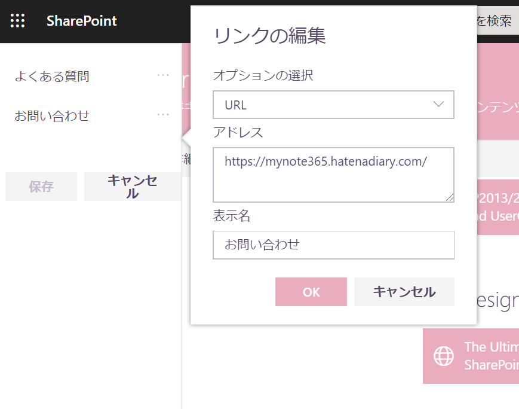
Task: Cancel the リンクの編集 dialog
Action: tap(404, 292)
